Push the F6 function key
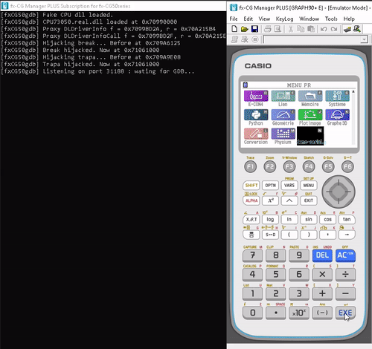Screen dimensions: 372x349 pos(347,166)
